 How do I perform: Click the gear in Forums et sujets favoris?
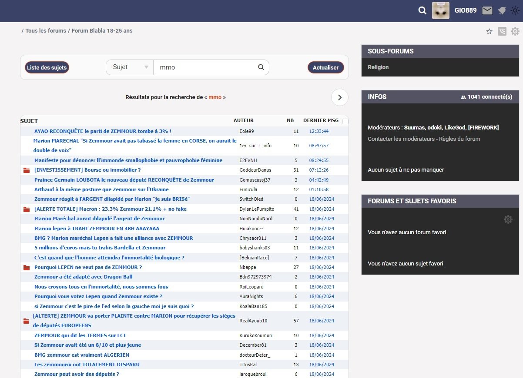pyautogui.click(x=508, y=219)
